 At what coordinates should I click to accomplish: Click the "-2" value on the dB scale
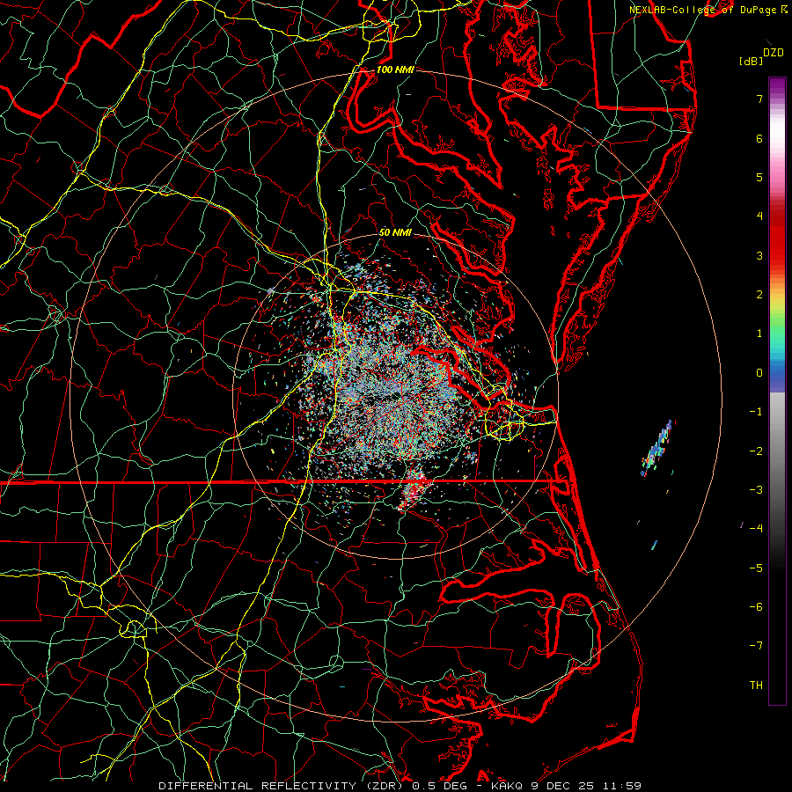(x=756, y=451)
